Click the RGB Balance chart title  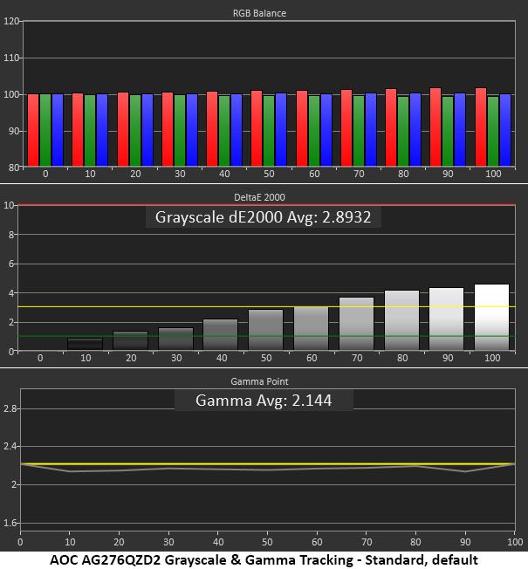[x=259, y=13]
